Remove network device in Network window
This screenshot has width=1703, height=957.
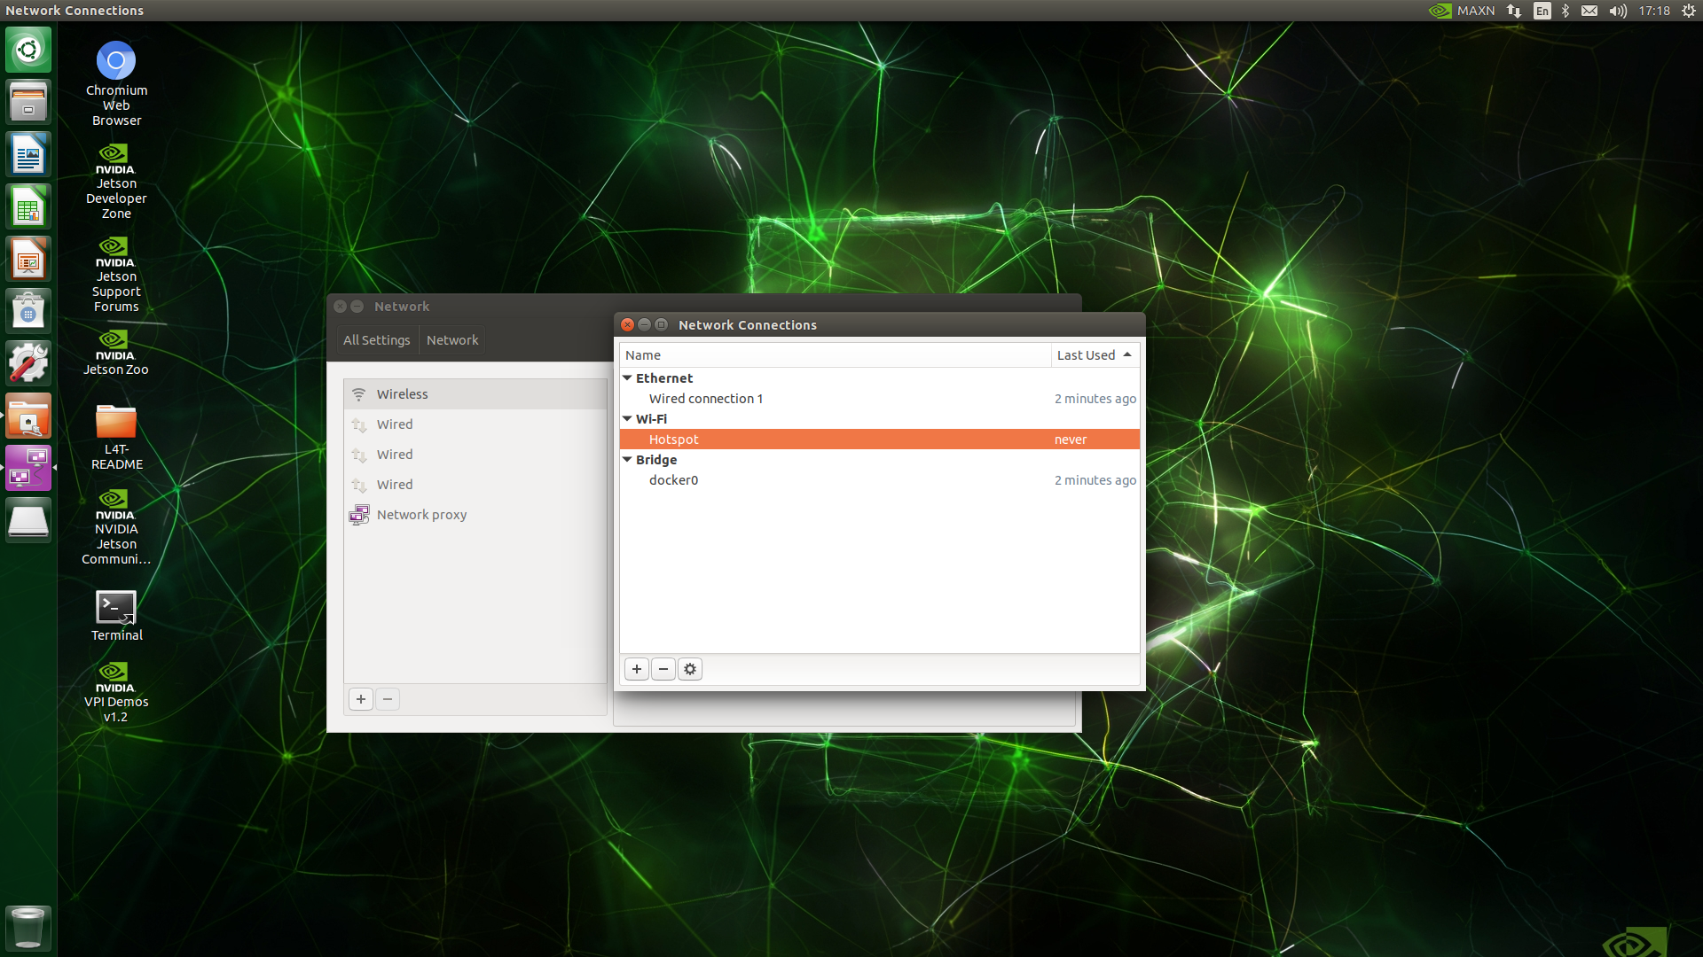[388, 699]
